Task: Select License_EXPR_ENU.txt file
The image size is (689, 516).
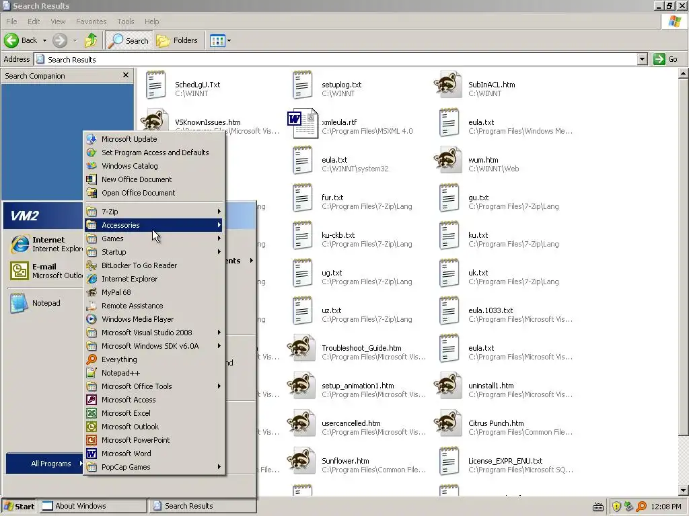Action: tap(506, 462)
